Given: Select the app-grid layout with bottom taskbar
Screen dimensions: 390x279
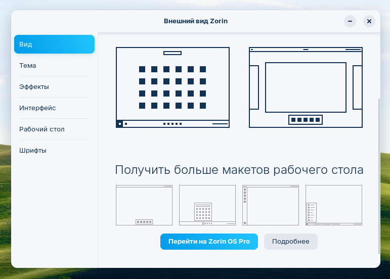Looking at the screenshot, I should 172,87.
